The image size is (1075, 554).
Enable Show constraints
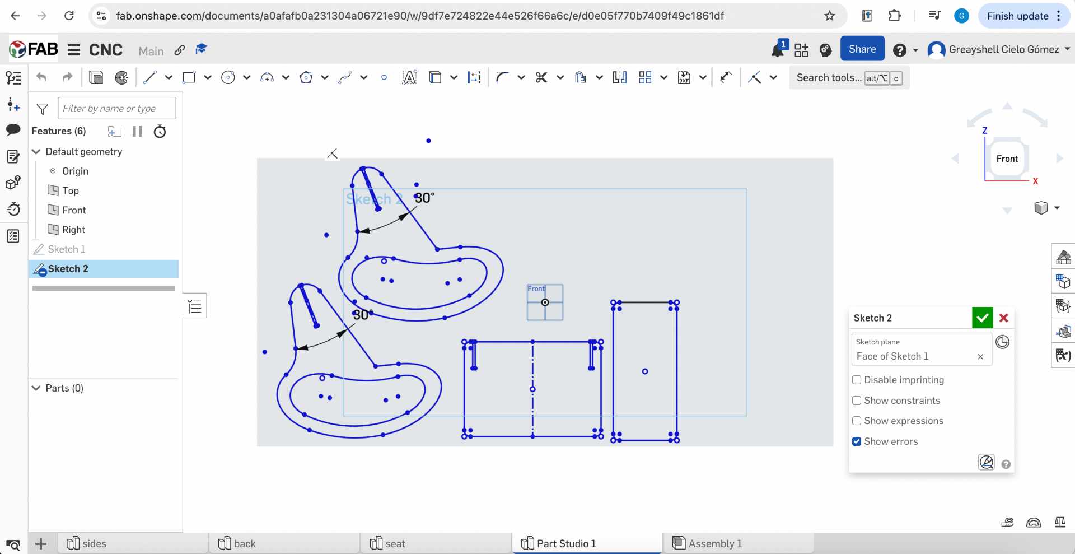click(857, 400)
